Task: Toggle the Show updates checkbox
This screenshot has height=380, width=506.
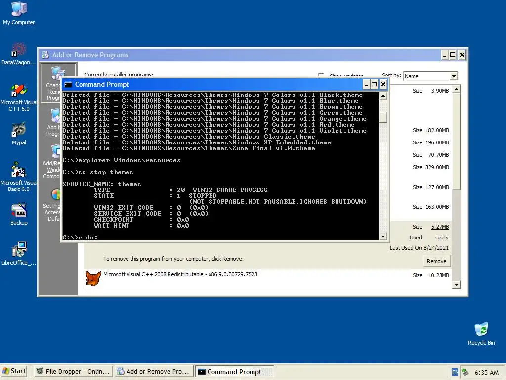Action: 321,75
